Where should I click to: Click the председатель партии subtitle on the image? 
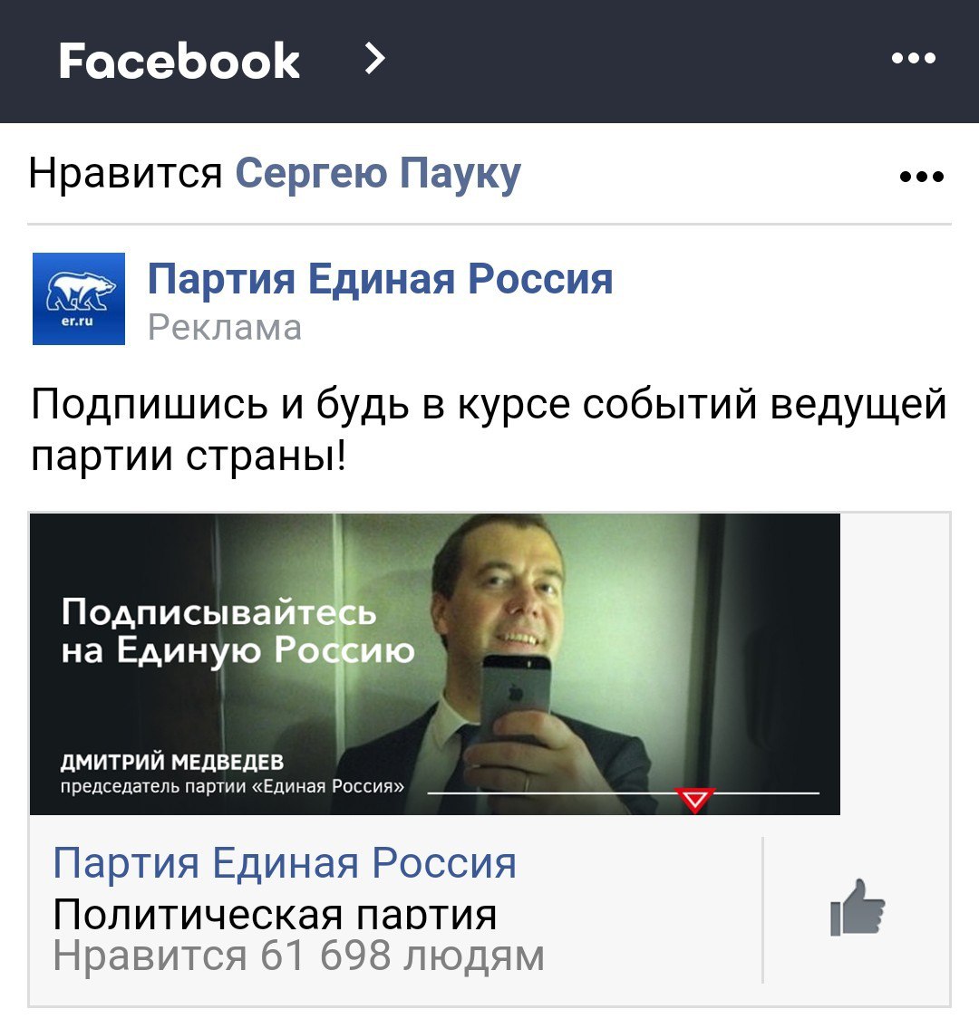pyautogui.click(x=232, y=786)
